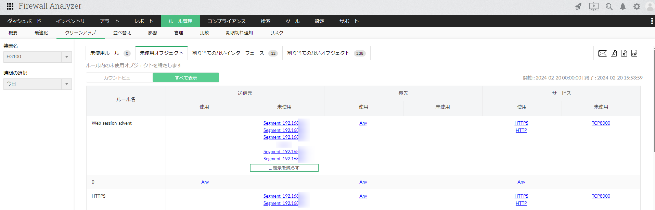Expand the 装置名 FG100 dropdown
Image resolution: width=655 pixels, height=210 pixels.
point(37,57)
